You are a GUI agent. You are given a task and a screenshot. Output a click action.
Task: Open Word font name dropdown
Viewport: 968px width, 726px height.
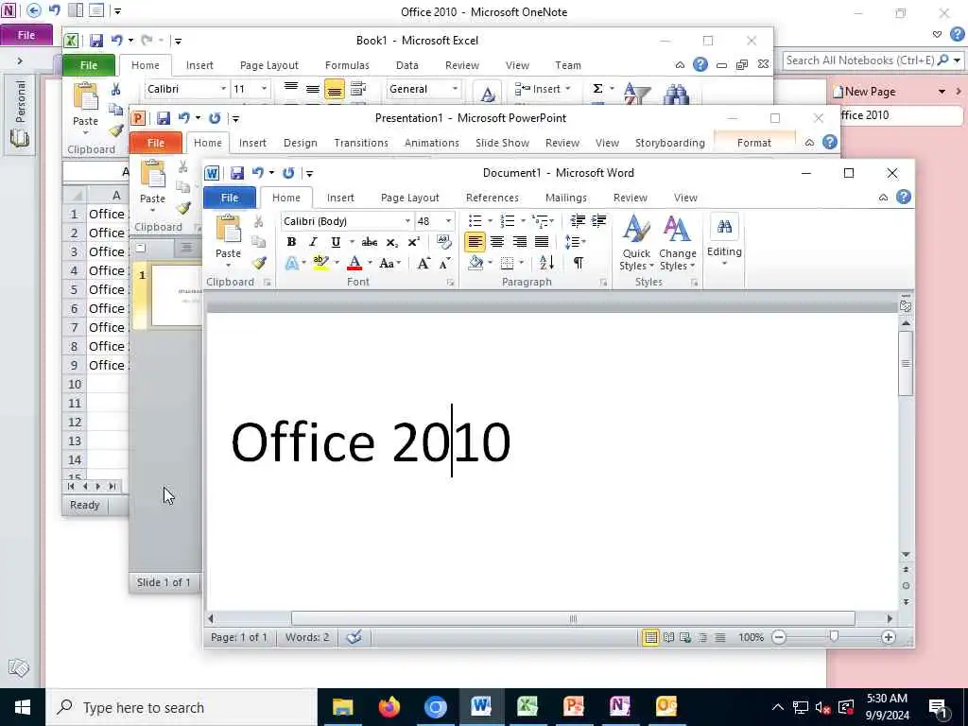point(407,221)
